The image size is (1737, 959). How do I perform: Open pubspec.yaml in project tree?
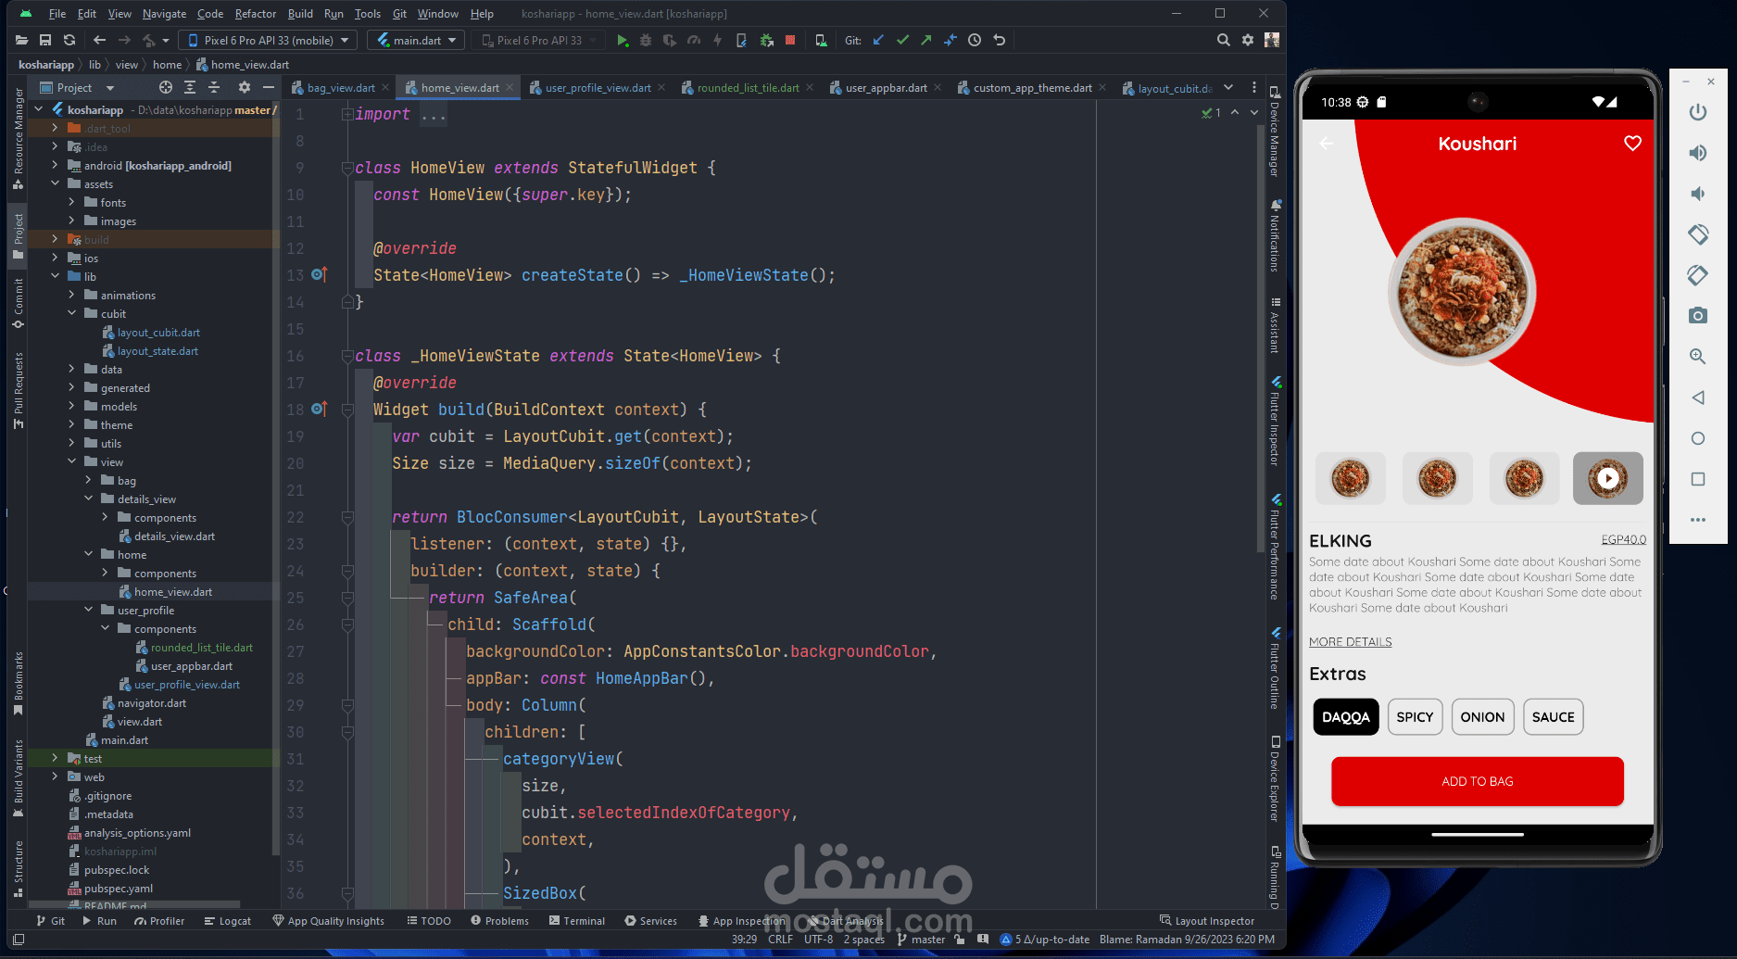(x=118, y=889)
